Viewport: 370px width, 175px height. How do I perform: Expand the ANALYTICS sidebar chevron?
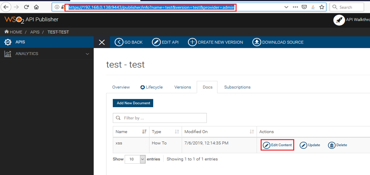coord(87,54)
